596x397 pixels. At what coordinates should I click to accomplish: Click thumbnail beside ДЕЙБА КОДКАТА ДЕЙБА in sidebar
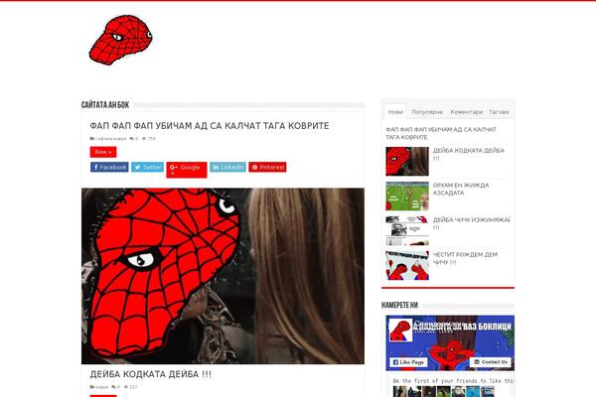[x=407, y=162]
